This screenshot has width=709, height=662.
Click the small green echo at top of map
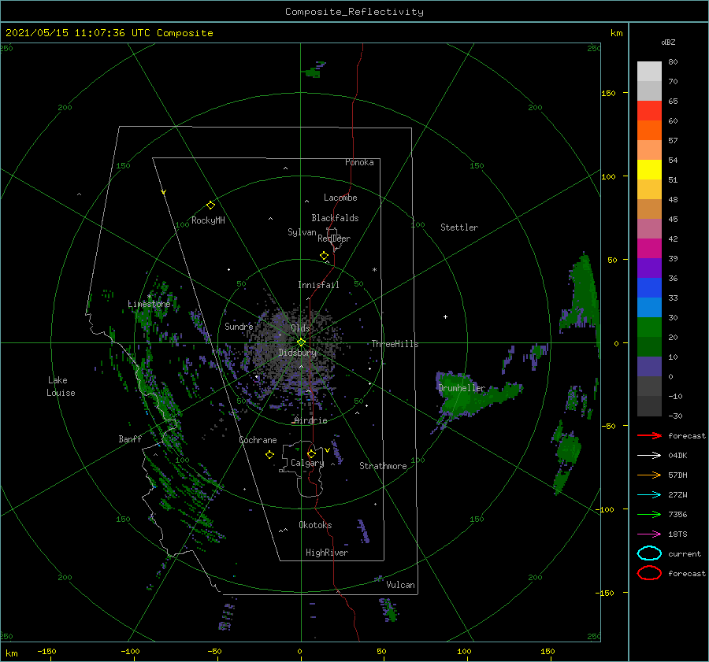tap(313, 71)
